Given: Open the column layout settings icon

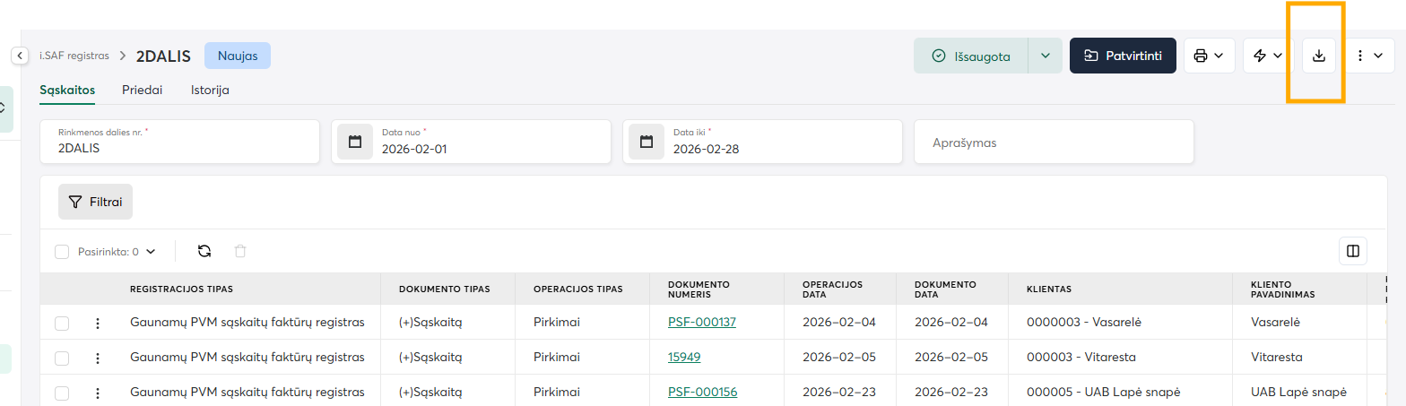Looking at the screenshot, I should point(1352,252).
